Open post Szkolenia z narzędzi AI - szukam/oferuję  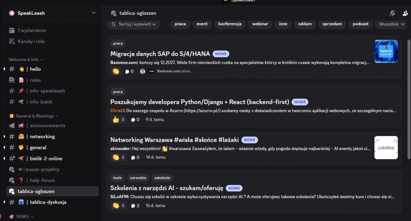[167, 188]
